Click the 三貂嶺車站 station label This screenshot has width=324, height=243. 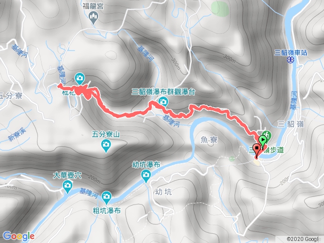[x=291, y=53]
